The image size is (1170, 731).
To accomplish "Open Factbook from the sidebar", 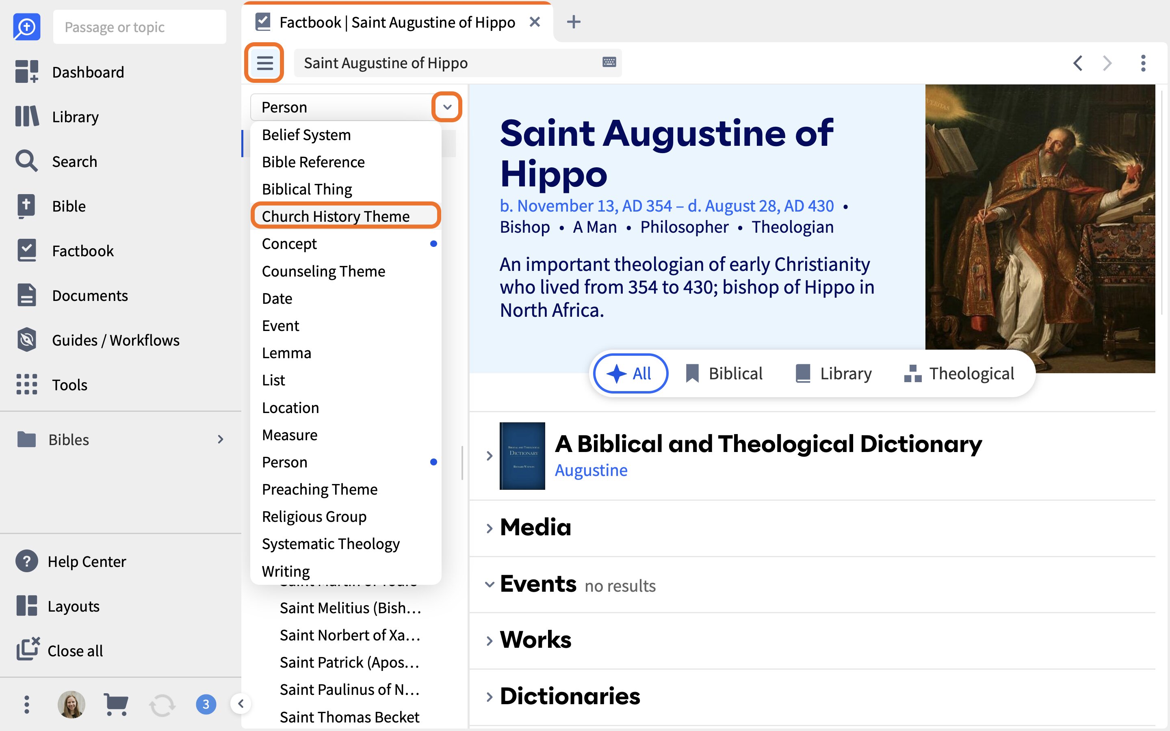I will point(65,251).
